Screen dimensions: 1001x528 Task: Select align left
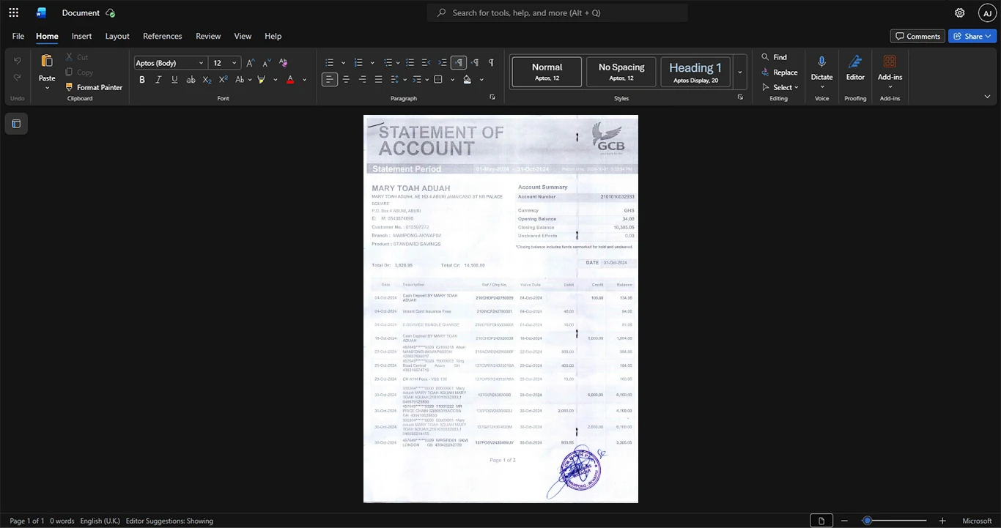click(x=330, y=79)
